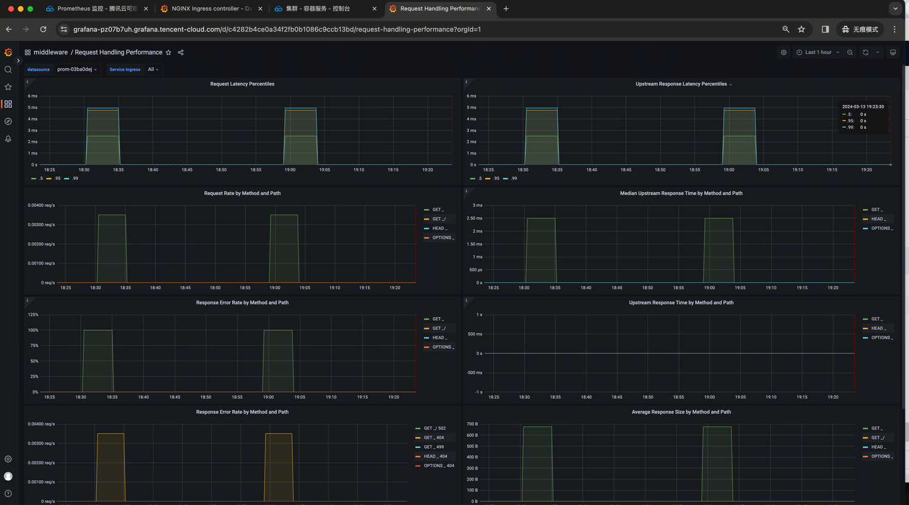Cycle view mode using the monitor icon
The width and height of the screenshot is (909, 505).
893,53
